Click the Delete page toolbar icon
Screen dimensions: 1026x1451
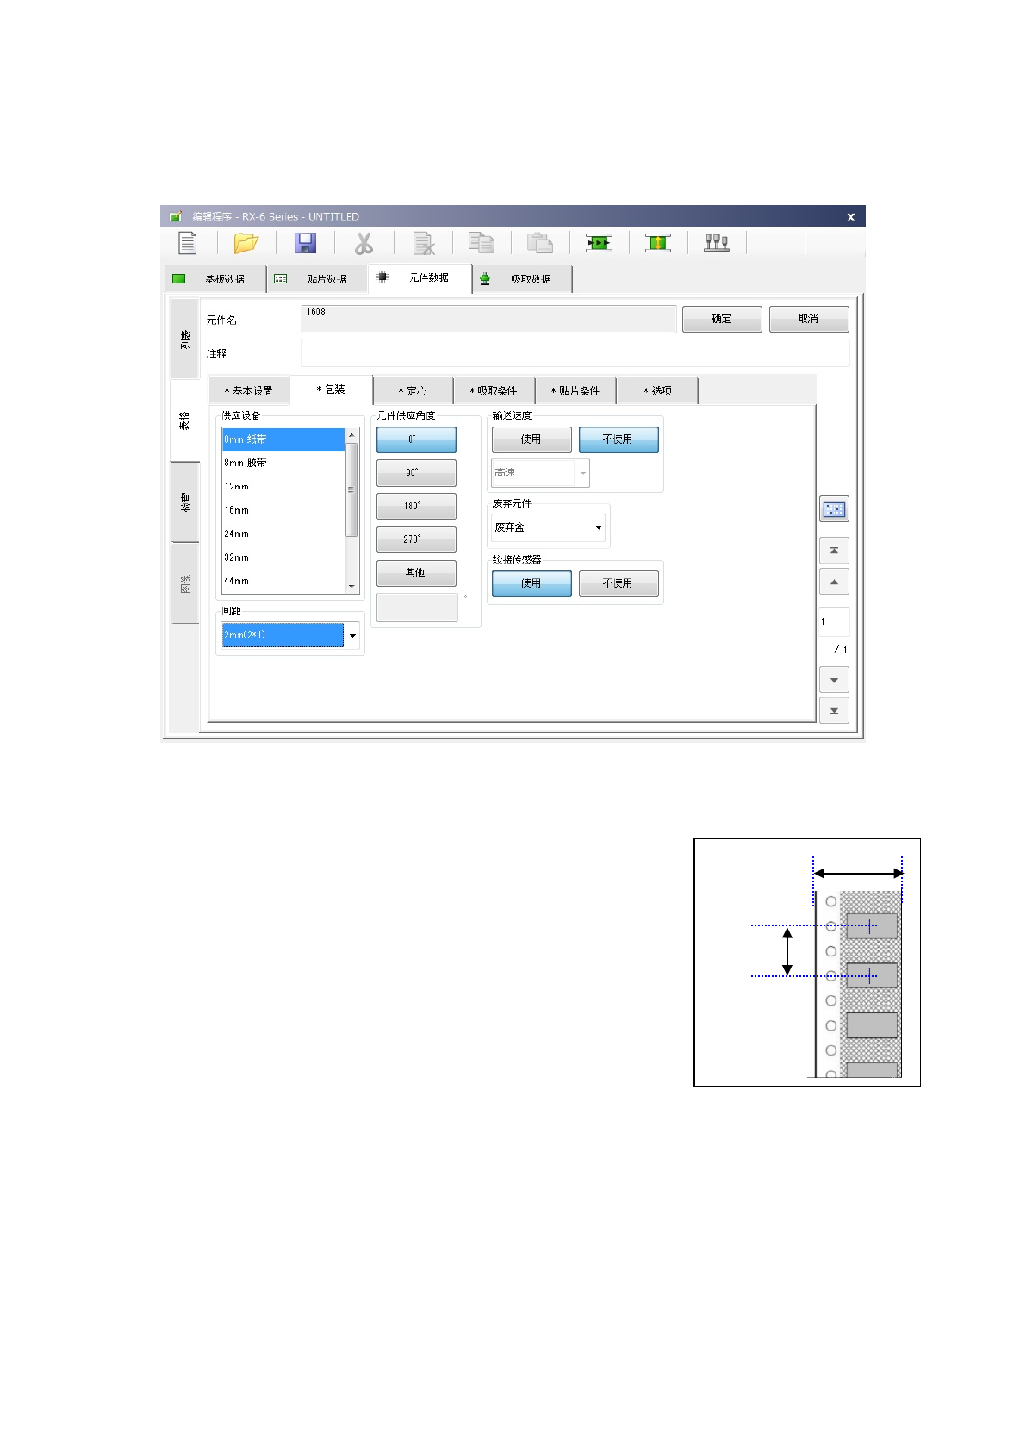click(x=423, y=244)
